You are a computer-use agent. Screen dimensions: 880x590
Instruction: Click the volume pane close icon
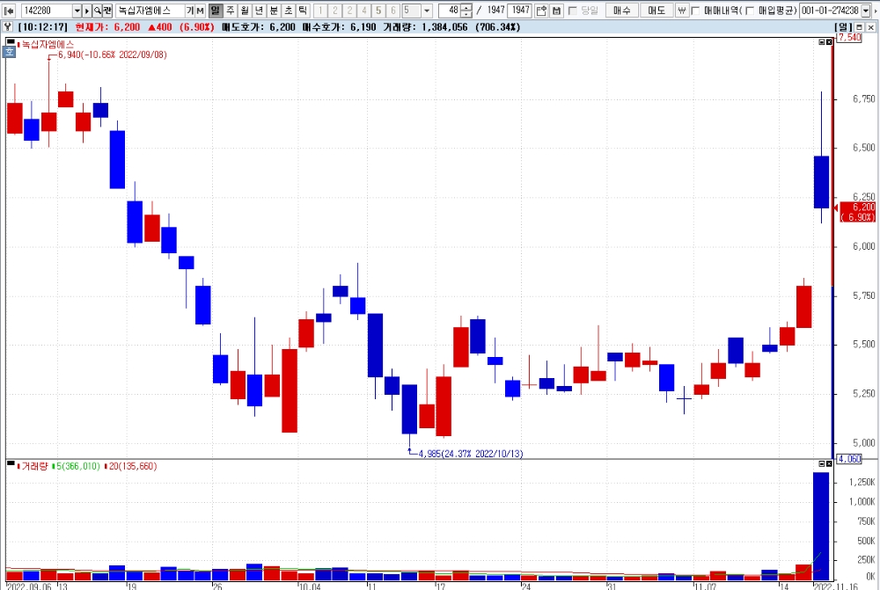[x=829, y=463]
